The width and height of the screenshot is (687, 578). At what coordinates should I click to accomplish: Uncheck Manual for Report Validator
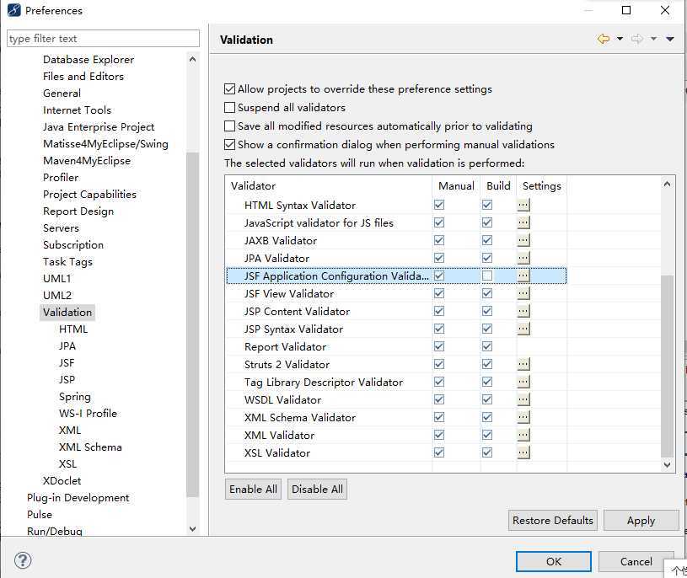[x=439, y=346]
